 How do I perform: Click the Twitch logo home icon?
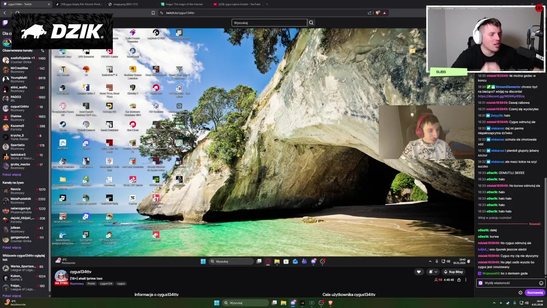pos(5,23)
